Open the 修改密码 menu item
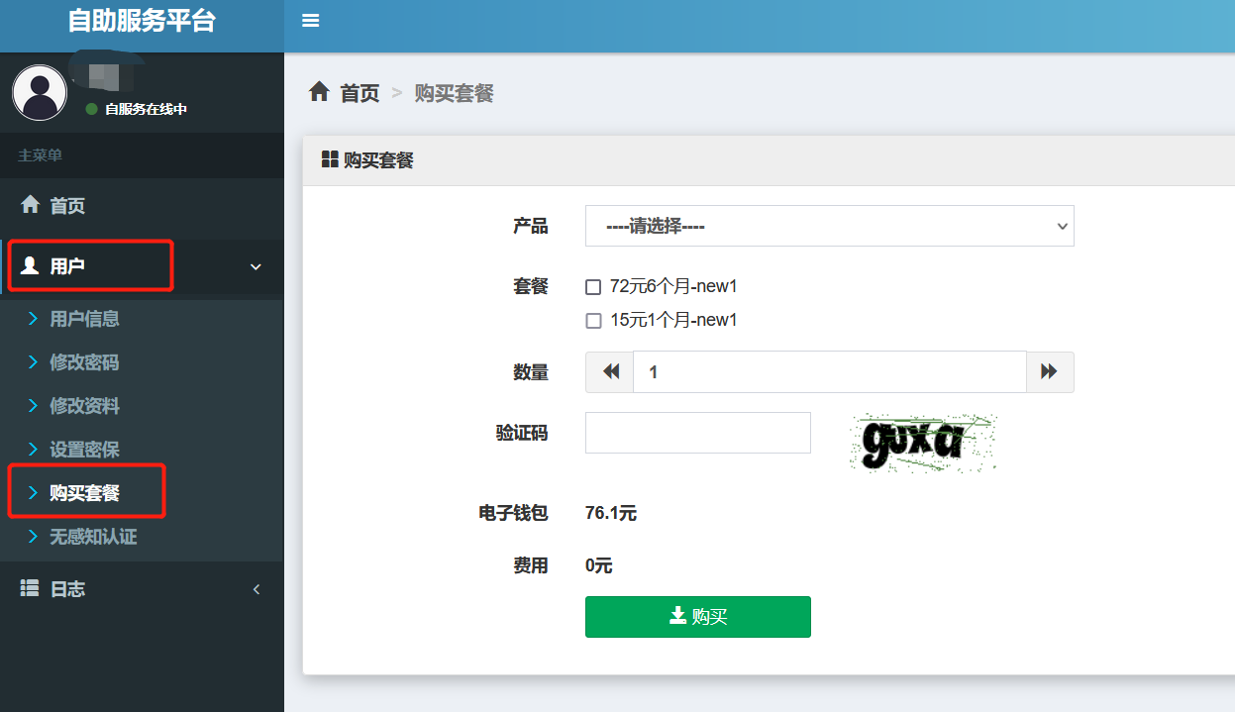 [x=87, y=361]
